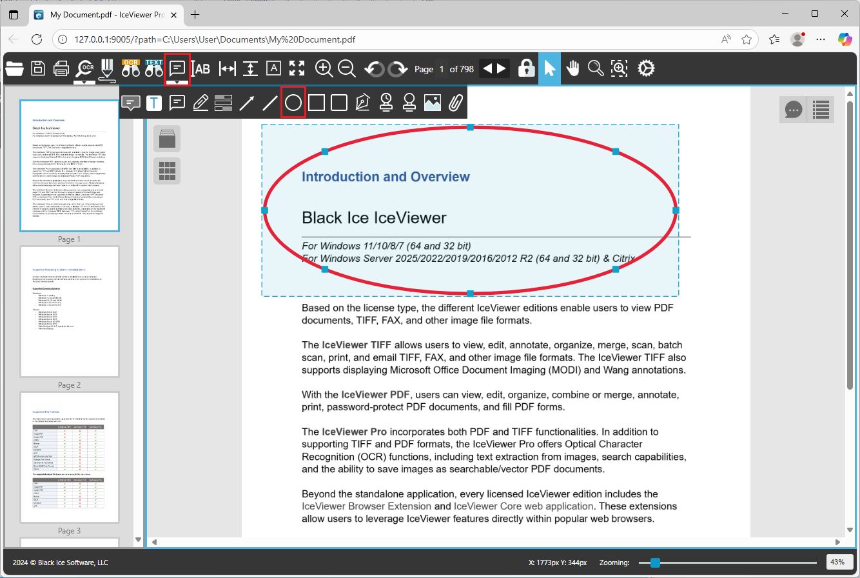Image resolution: width=860 pixels, height=578 pixels.
Task: Select the hand pan tool
Action: (573, 68)
